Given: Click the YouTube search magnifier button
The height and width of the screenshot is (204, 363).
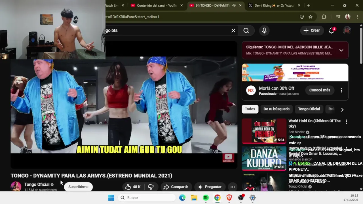Looking at the screenshot, I should [246, 31].
